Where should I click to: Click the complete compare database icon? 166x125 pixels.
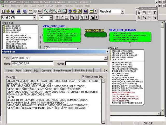[79, 11]
